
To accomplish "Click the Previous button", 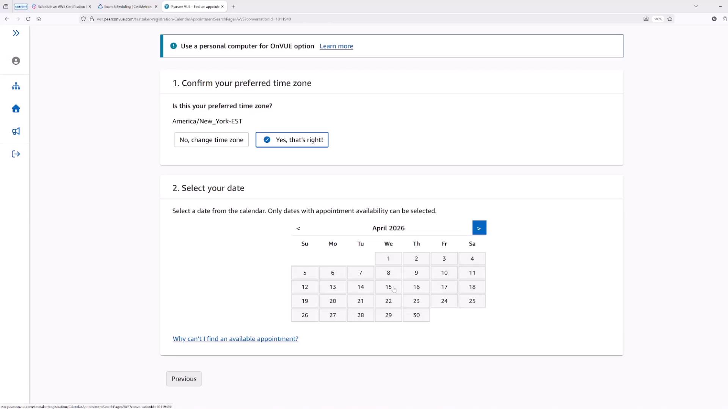I will (184, 379).
